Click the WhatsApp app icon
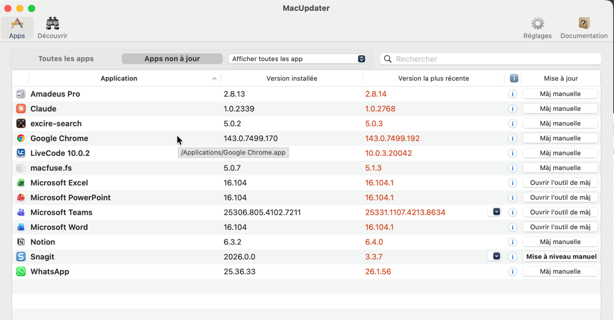Image resolution: width=614 pixels, height=320 pixels. pyautogui.click(x=21, y=272)
